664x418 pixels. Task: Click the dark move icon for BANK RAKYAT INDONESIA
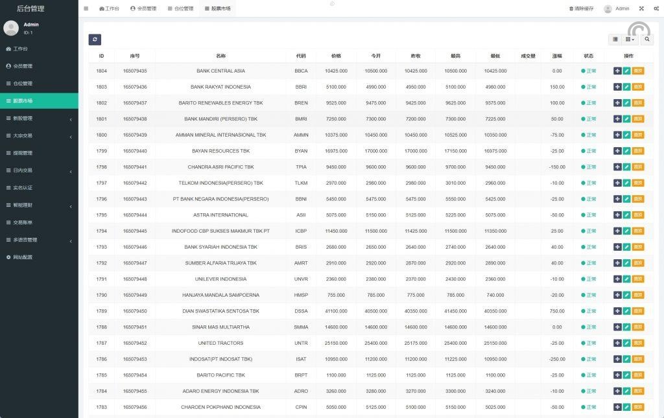coord(617,87)
